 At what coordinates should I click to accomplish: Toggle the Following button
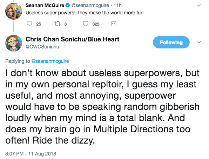click(x=171, y=42)
